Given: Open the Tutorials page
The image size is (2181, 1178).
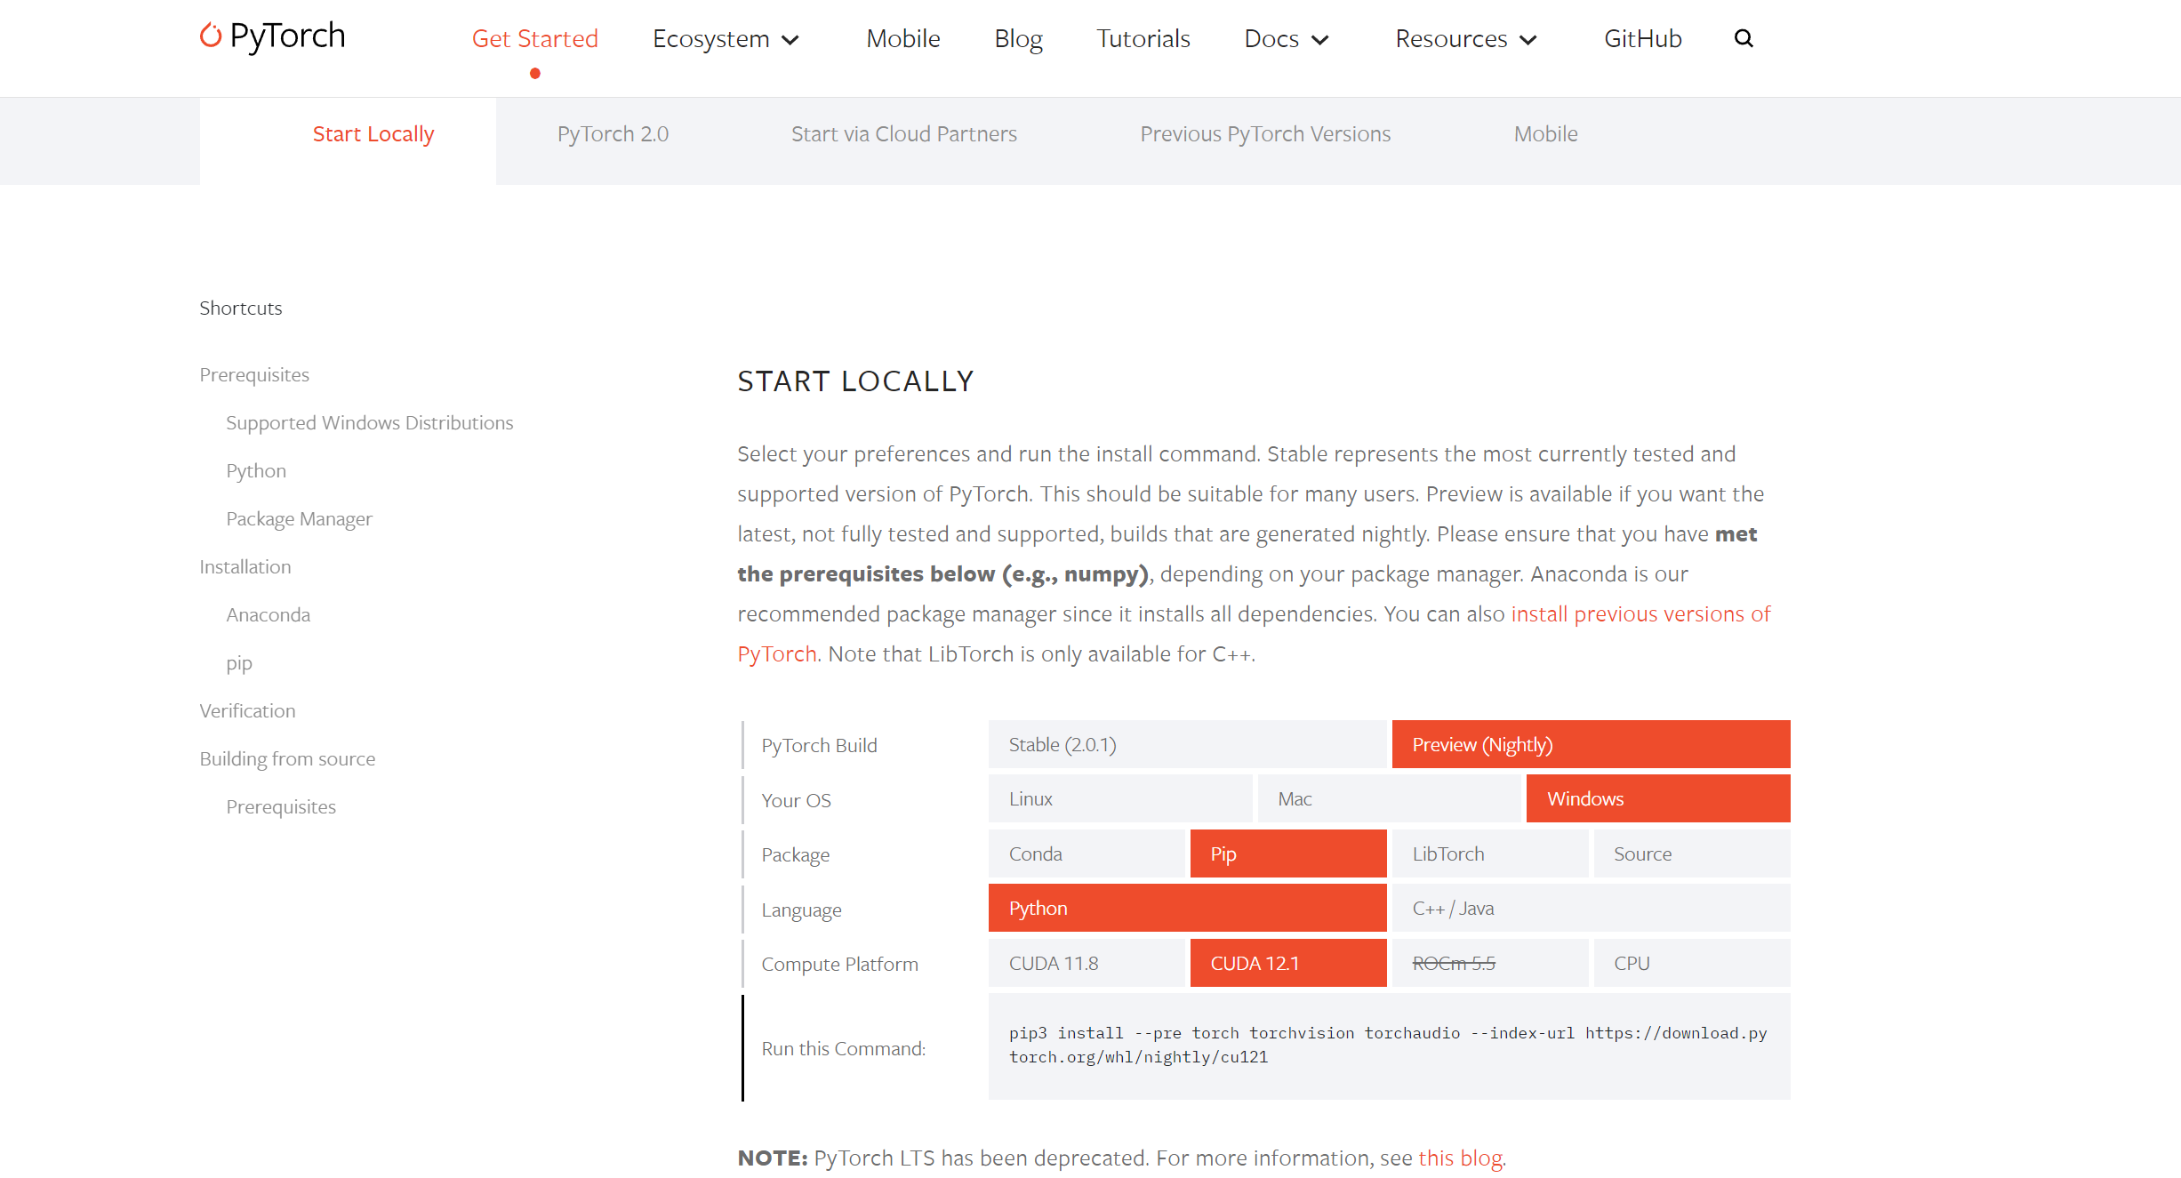Looking at the screenshot, I should point(1143,39).
